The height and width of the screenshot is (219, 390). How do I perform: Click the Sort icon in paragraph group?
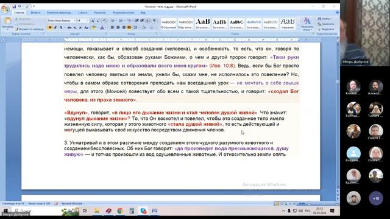148,21
